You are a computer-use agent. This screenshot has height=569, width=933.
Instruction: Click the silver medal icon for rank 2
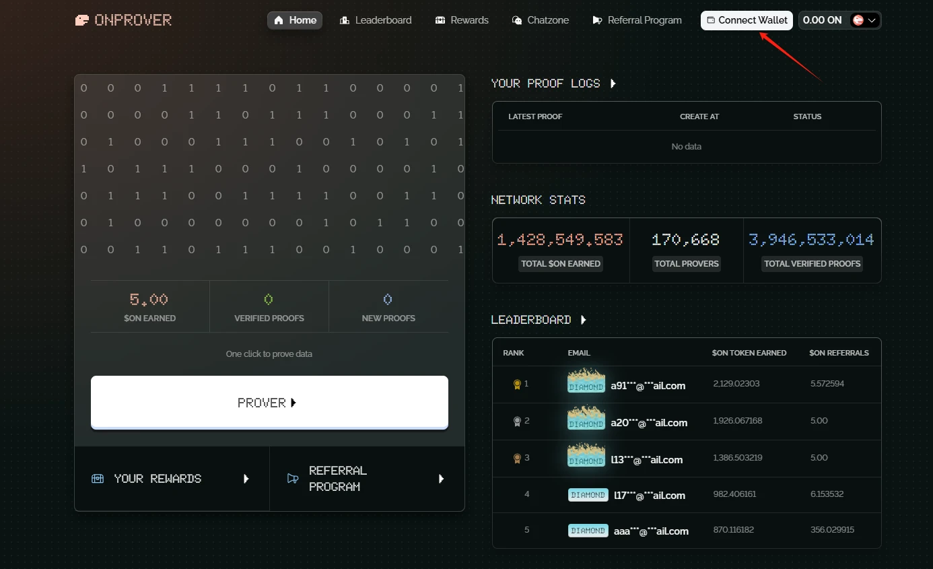tap(517, 421)
